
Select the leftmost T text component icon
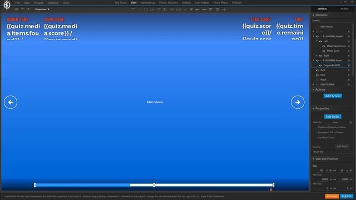[x=159, y=9]
